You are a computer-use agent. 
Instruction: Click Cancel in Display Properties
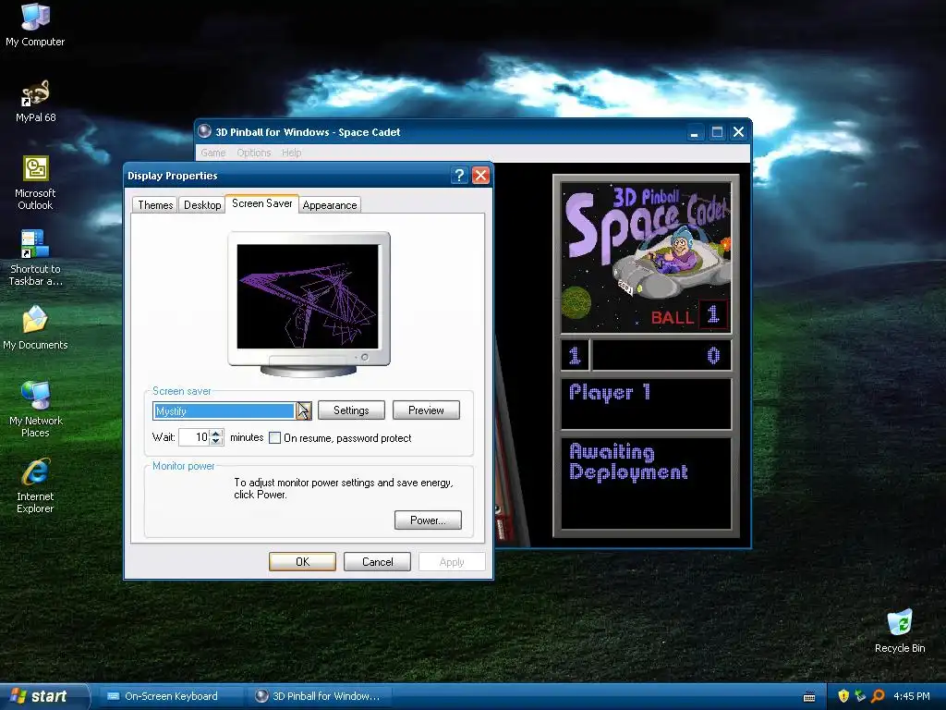tap(377, 561)
